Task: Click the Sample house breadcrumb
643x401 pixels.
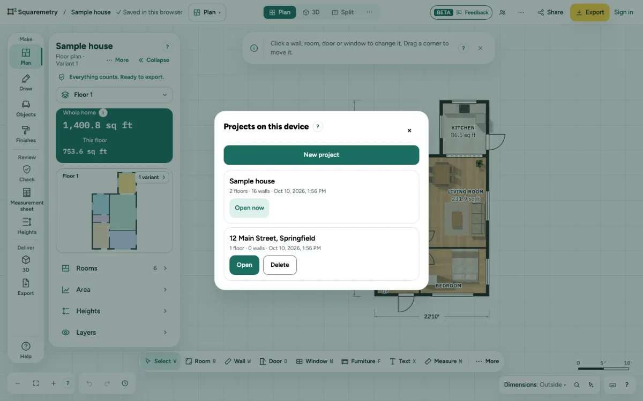Action: click(x=91, y=12)
